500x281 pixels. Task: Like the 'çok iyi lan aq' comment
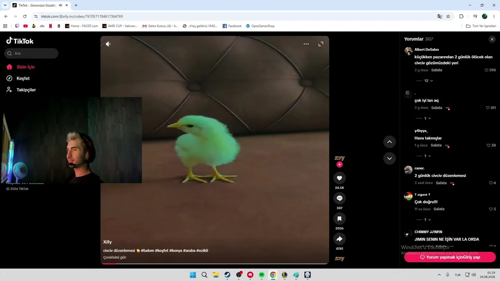488,108
